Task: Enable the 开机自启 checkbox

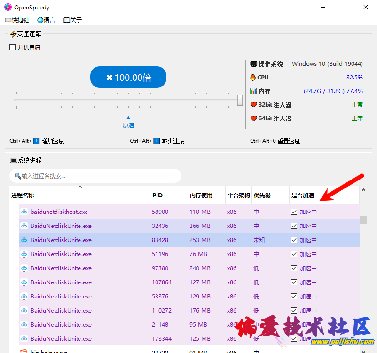Action: [13, 47]
